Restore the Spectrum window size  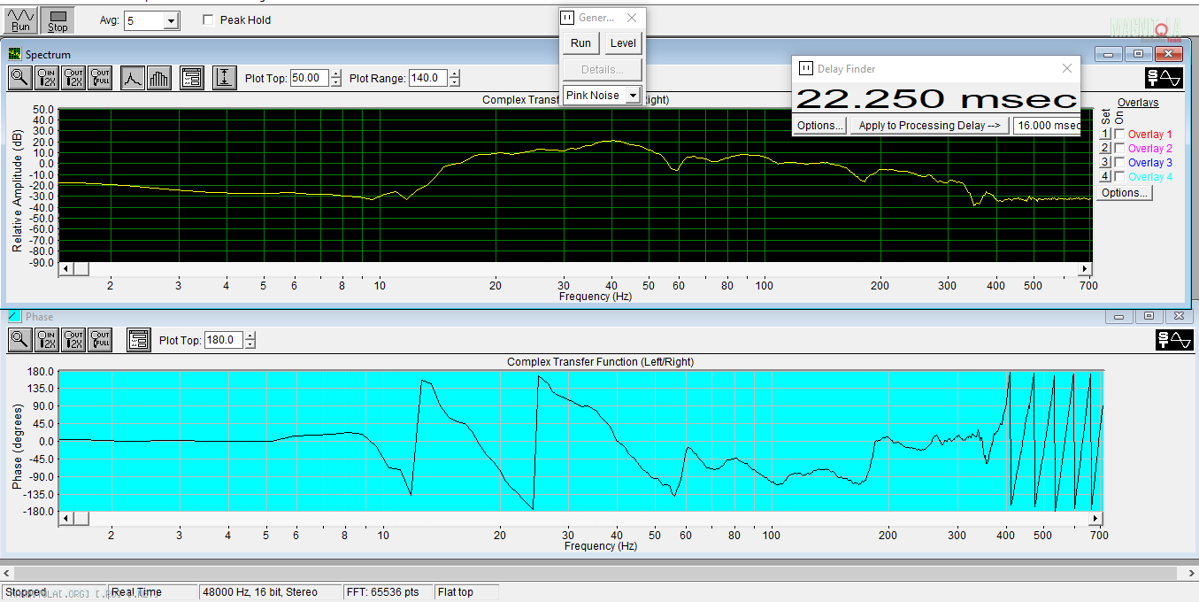tap(1138, 54)
